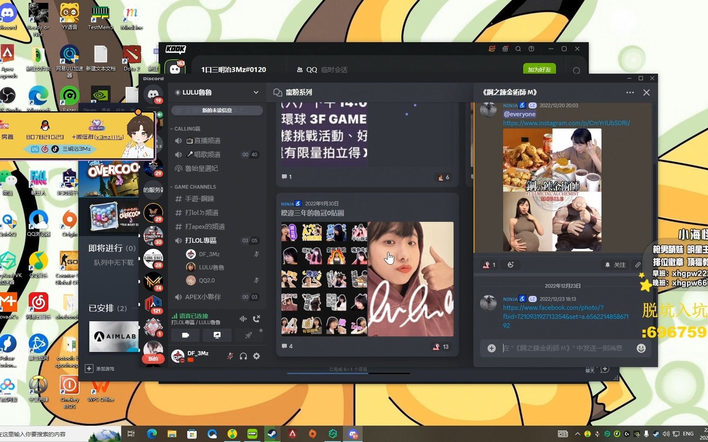Screen dimensions: 708x442
Task: Start screen share in voice panel
Action: coord(217,335)
